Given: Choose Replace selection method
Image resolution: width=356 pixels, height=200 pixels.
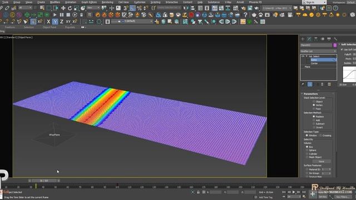Looking at the screenshot, I should click(x=314, y=117).
